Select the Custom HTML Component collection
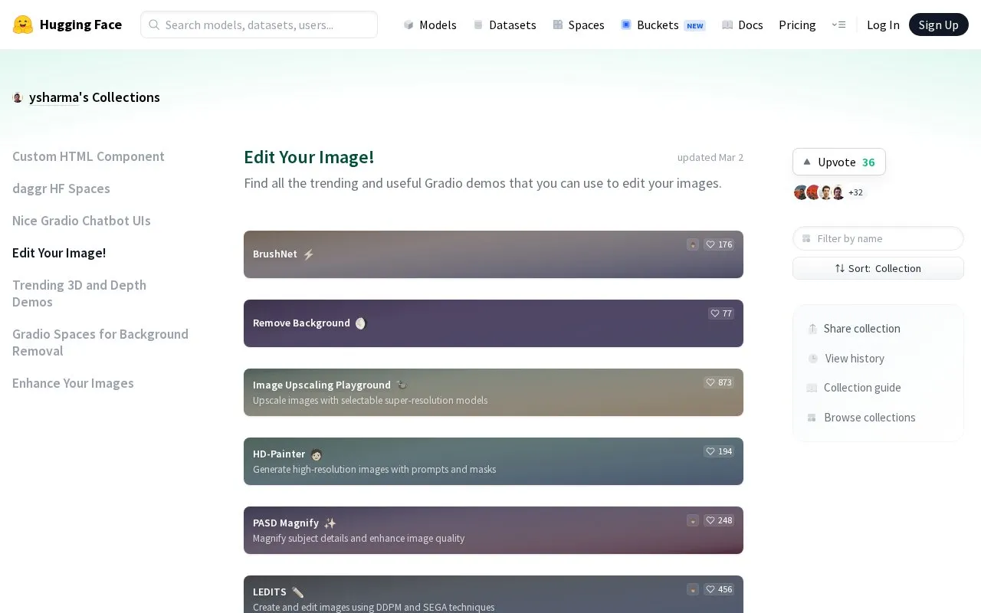Image resolution: width=981 pixels, height=613 pixels. (88, 156)
